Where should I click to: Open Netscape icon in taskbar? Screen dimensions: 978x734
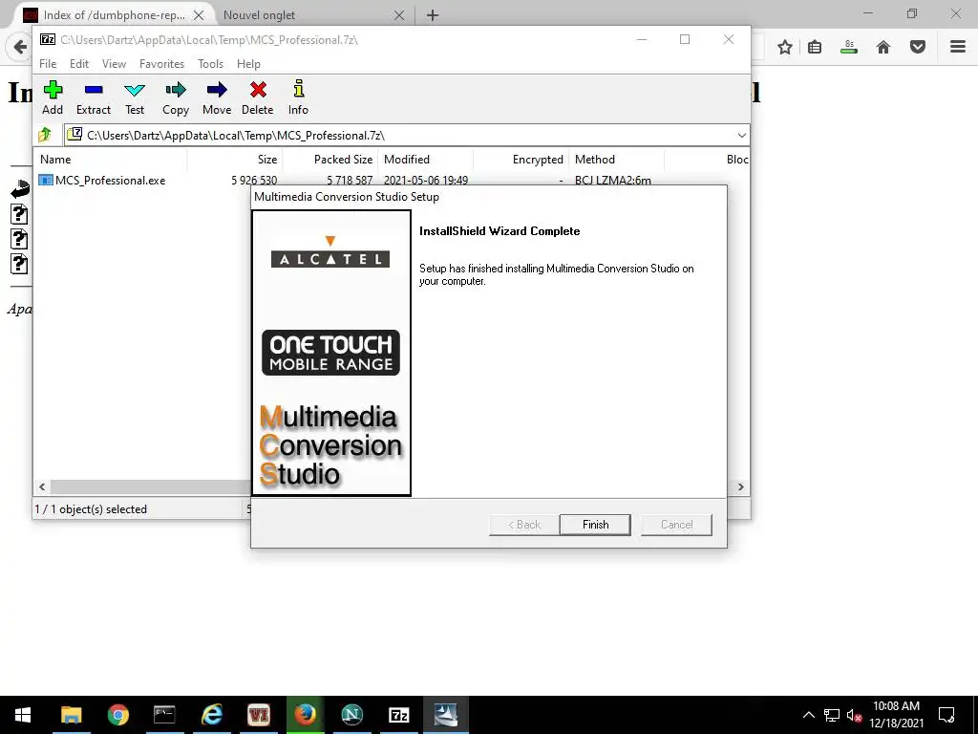(351, 715)
